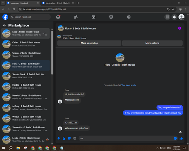Open the Friends icon in top nav
The image size is (189, 151).
point(76,17)
